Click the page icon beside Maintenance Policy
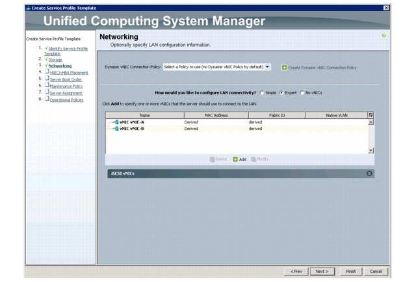Viewport: 416px width, 282px height. click(x=47, y=85)
